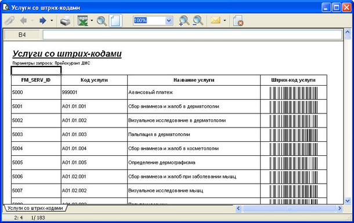354x223 pixels.
Task: Open the forward arrow history dropdown
Action: [52, 20]
